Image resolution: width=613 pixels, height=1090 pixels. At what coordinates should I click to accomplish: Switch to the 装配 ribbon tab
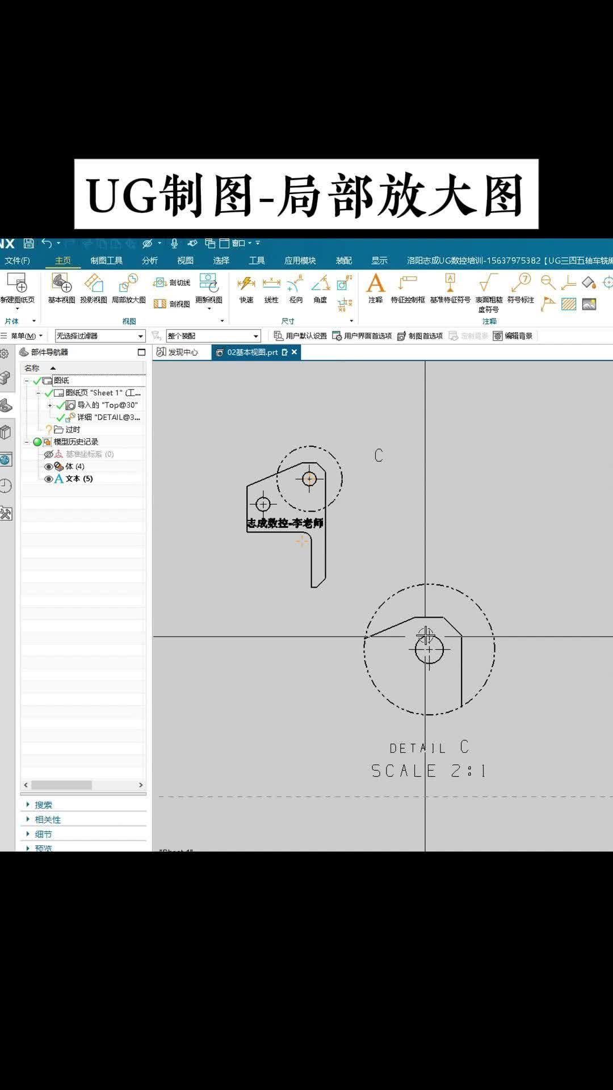(x=344, y=261)
